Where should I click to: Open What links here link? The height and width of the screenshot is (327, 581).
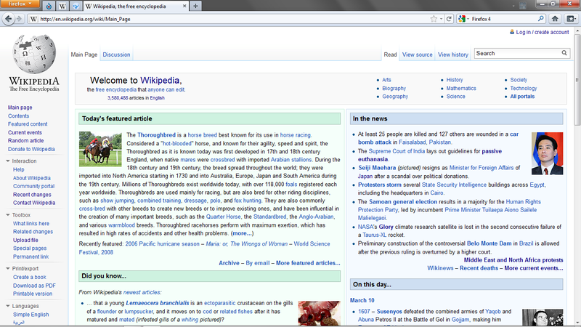31,224
